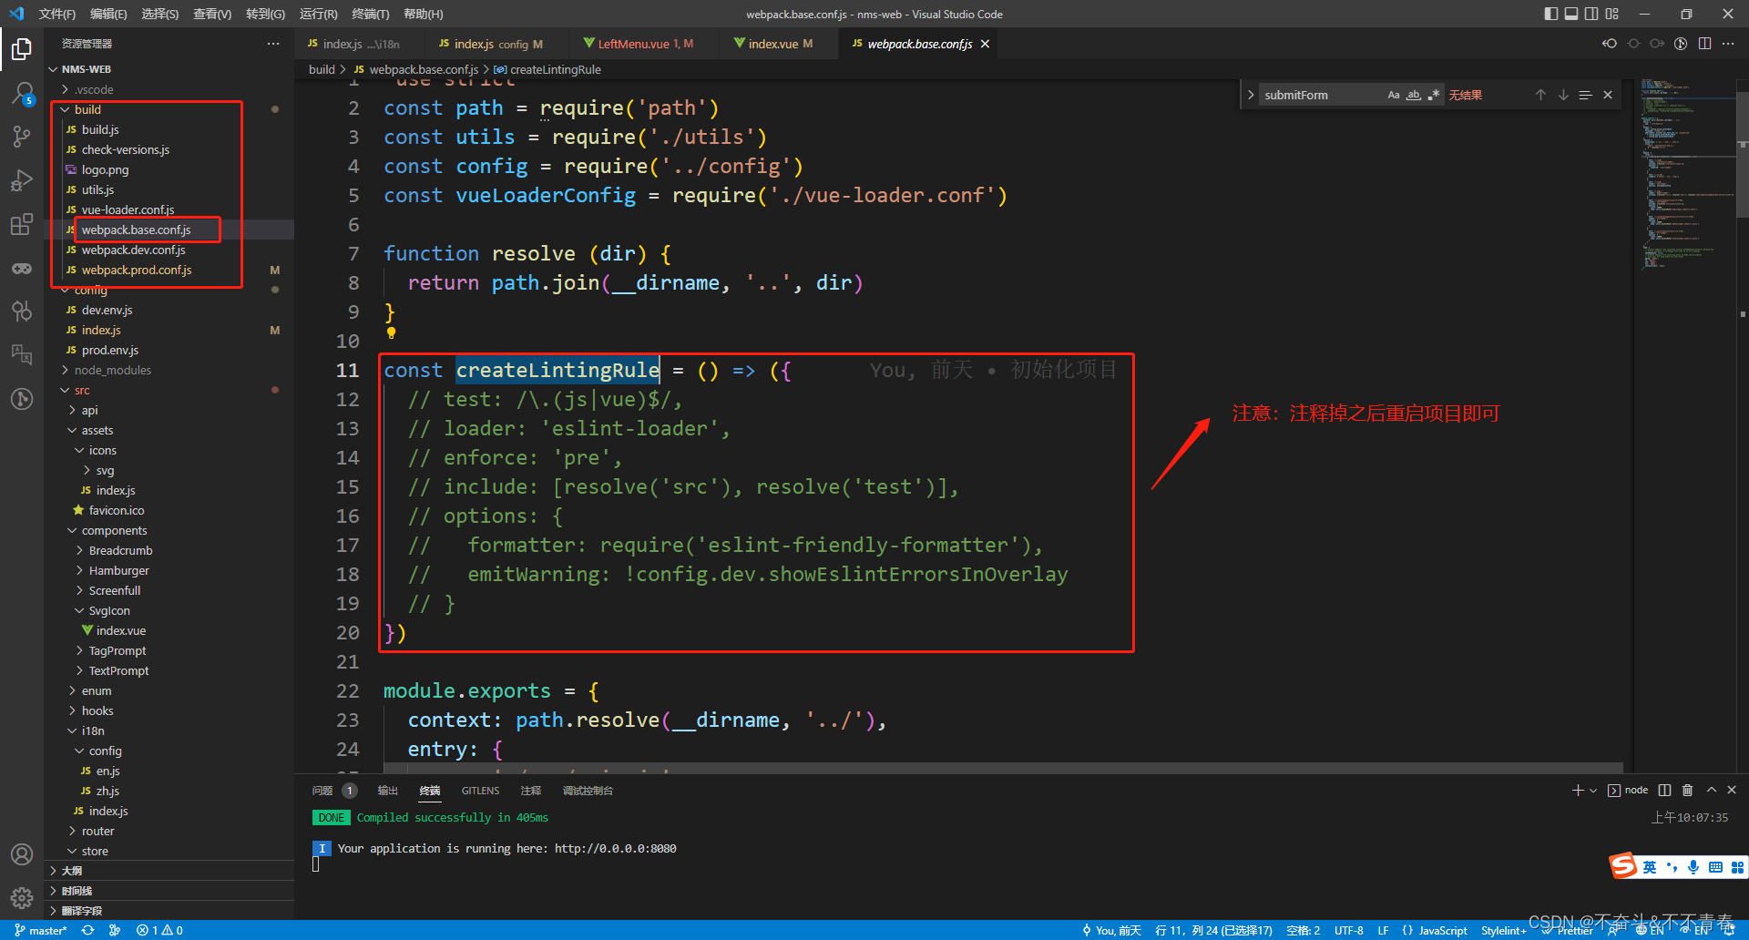Screen dimensions: 1749x940
Task: Split the terminal panel
Action: click(x=1664, y=791)
